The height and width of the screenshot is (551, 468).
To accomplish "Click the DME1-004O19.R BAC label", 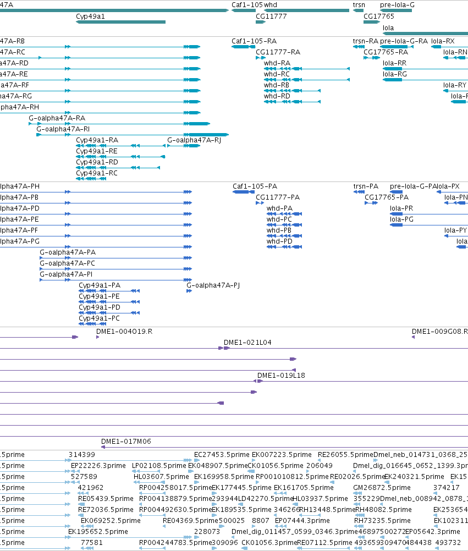I will [x=124, y=332].
